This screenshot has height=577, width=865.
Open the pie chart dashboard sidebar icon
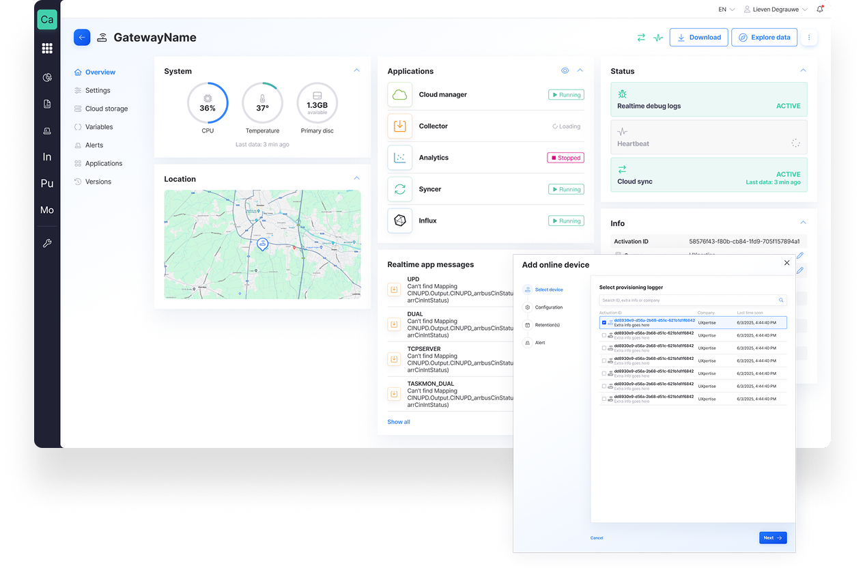coord(47,77)
